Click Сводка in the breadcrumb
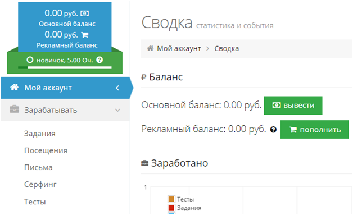353x215 pixels. coord(227,49)
